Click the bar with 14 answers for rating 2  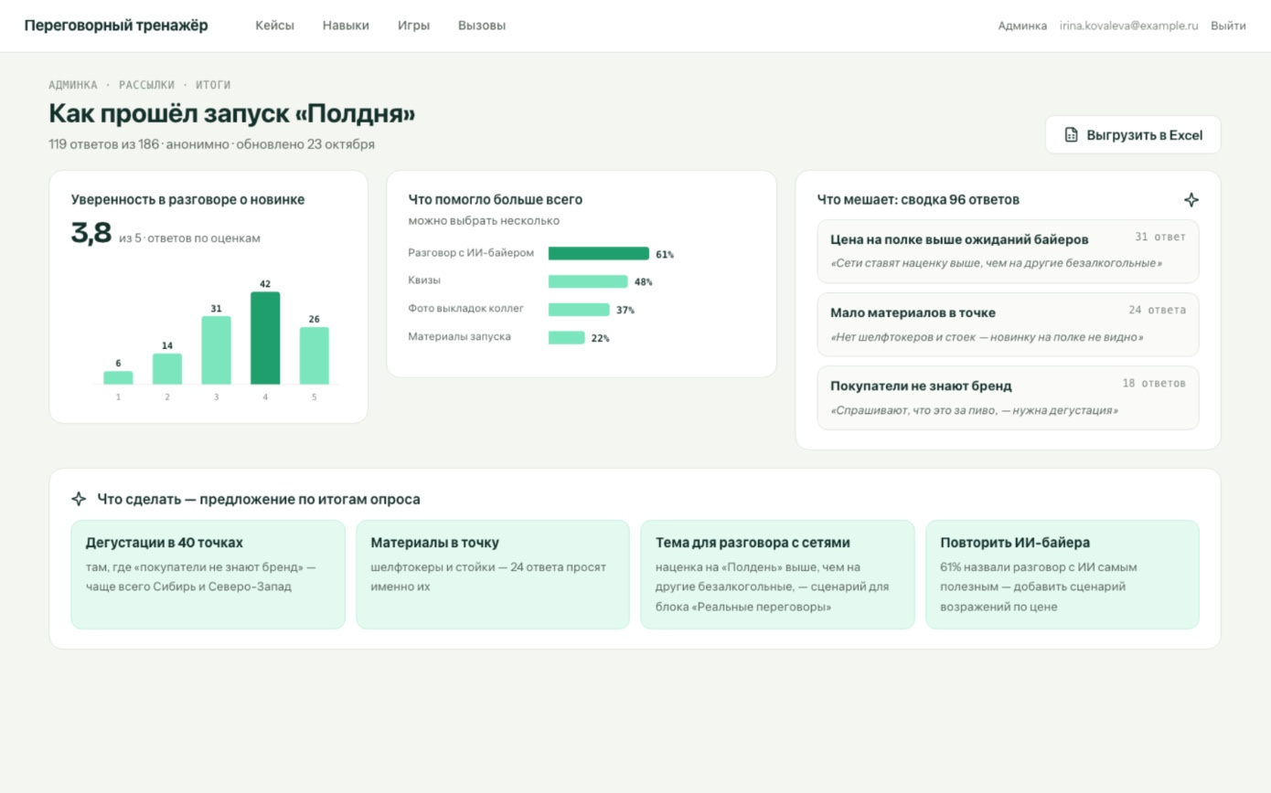click(x=167, y=369)
